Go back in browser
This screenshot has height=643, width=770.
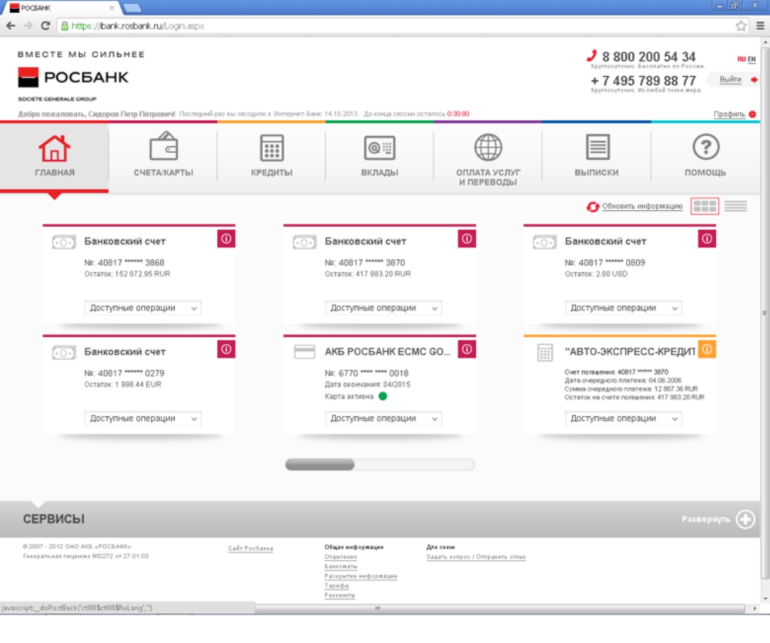[10, 26]
